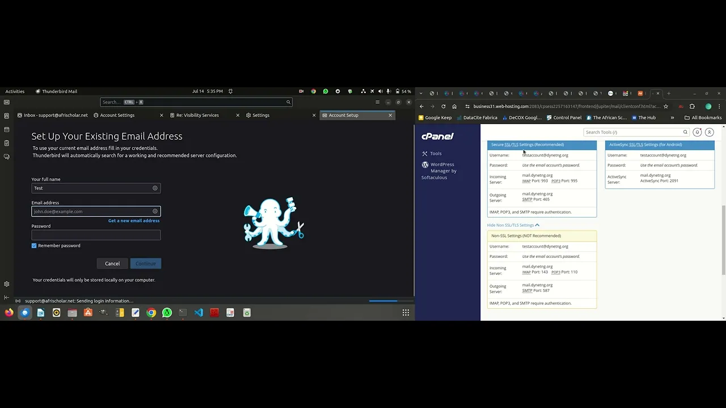Toggle Remember password checkbox

[x=34, y=245]
